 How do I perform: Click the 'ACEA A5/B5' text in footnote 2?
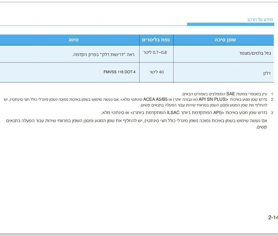[155, 99]
